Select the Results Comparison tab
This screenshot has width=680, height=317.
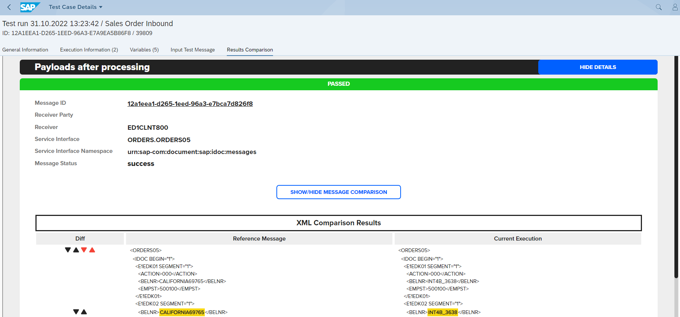(x=250, y=50)
